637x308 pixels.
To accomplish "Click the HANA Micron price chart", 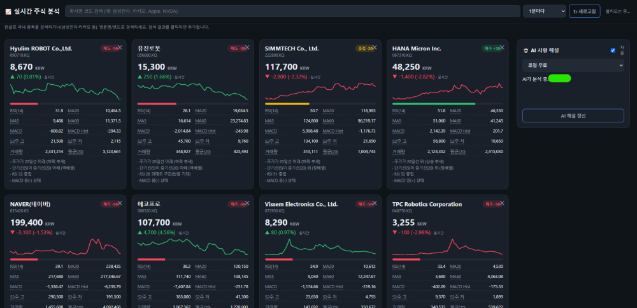I will point(448,91).
